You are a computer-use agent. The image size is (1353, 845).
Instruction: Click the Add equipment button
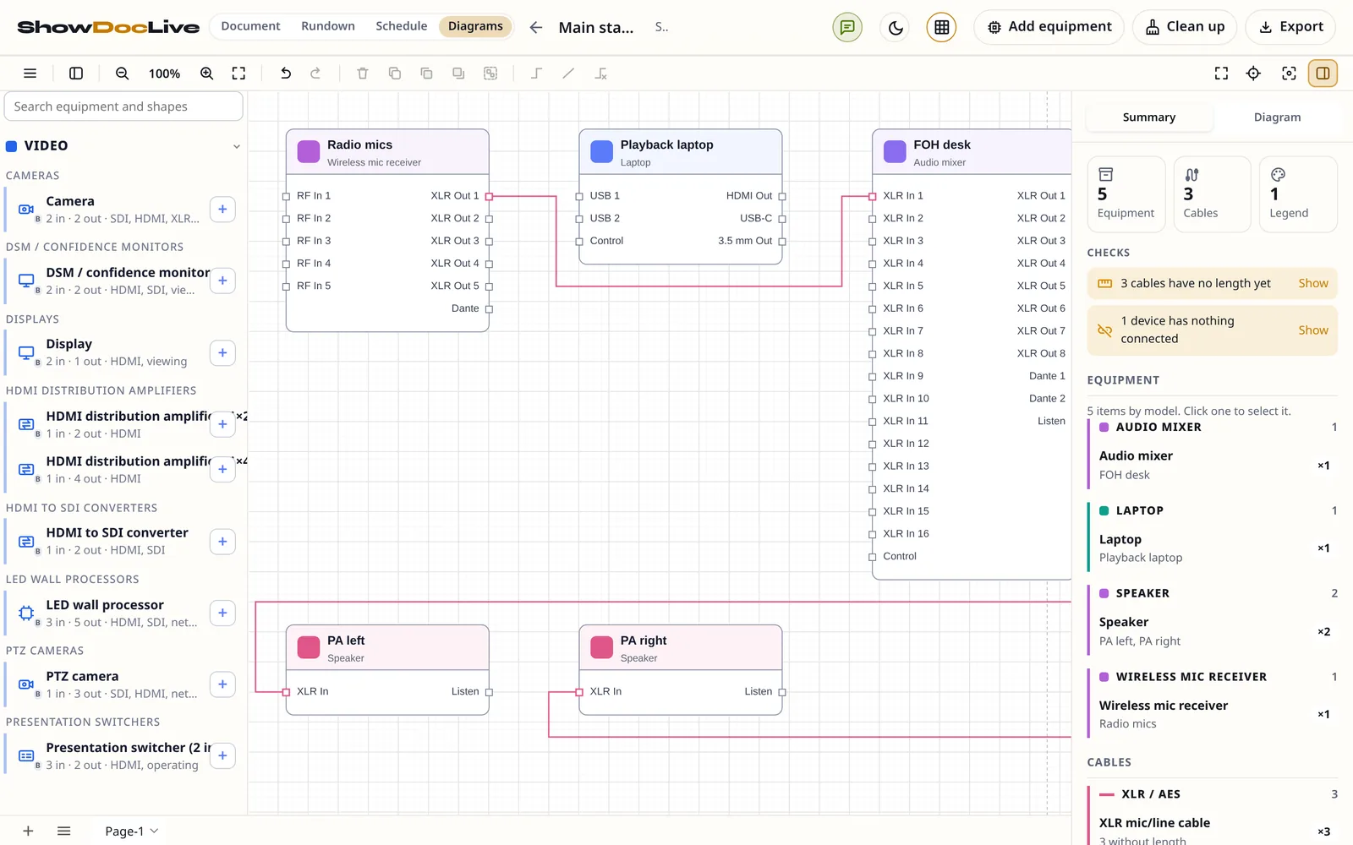1049,27
